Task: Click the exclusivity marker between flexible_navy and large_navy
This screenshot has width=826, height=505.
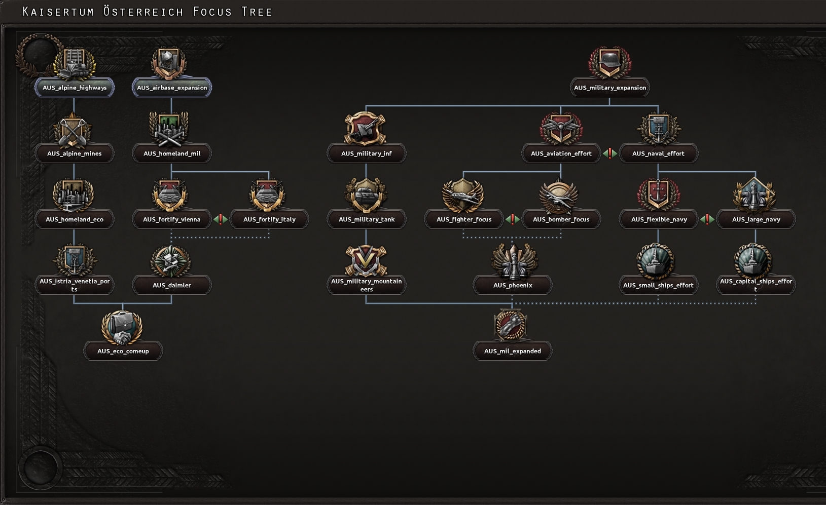Action: tap(707, 219)
